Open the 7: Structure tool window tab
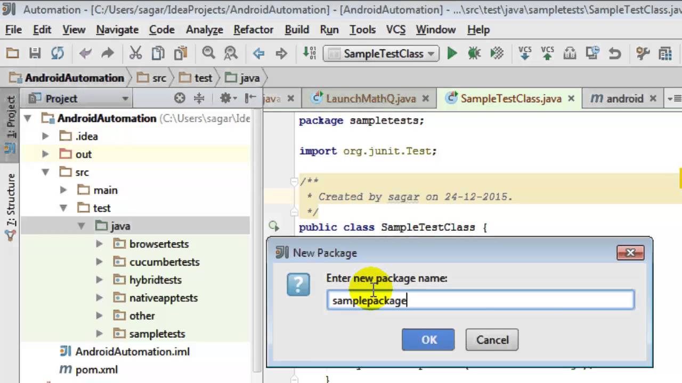Screen dimensions: 682x383 click(10, 206)
